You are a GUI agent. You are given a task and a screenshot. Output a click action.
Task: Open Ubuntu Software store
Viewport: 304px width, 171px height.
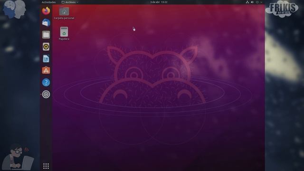46,70
